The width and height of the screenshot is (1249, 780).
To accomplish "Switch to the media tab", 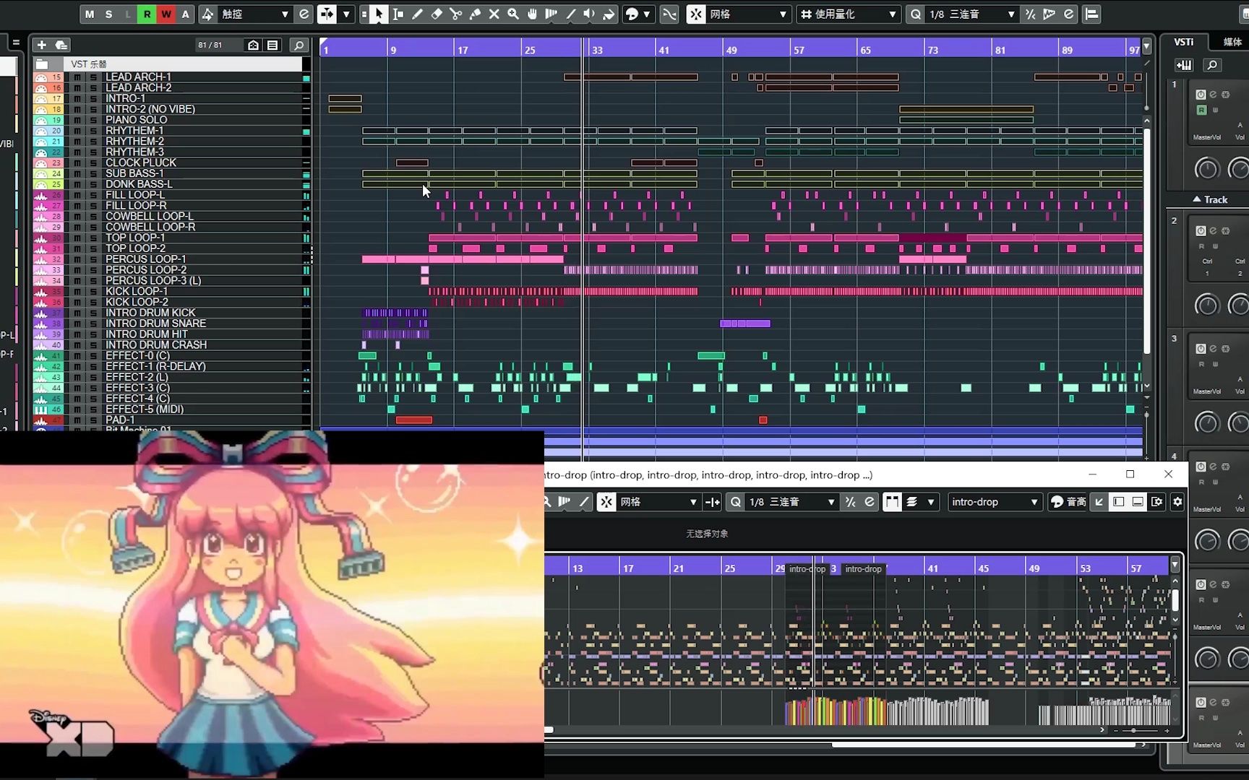I will (1232, 42).
